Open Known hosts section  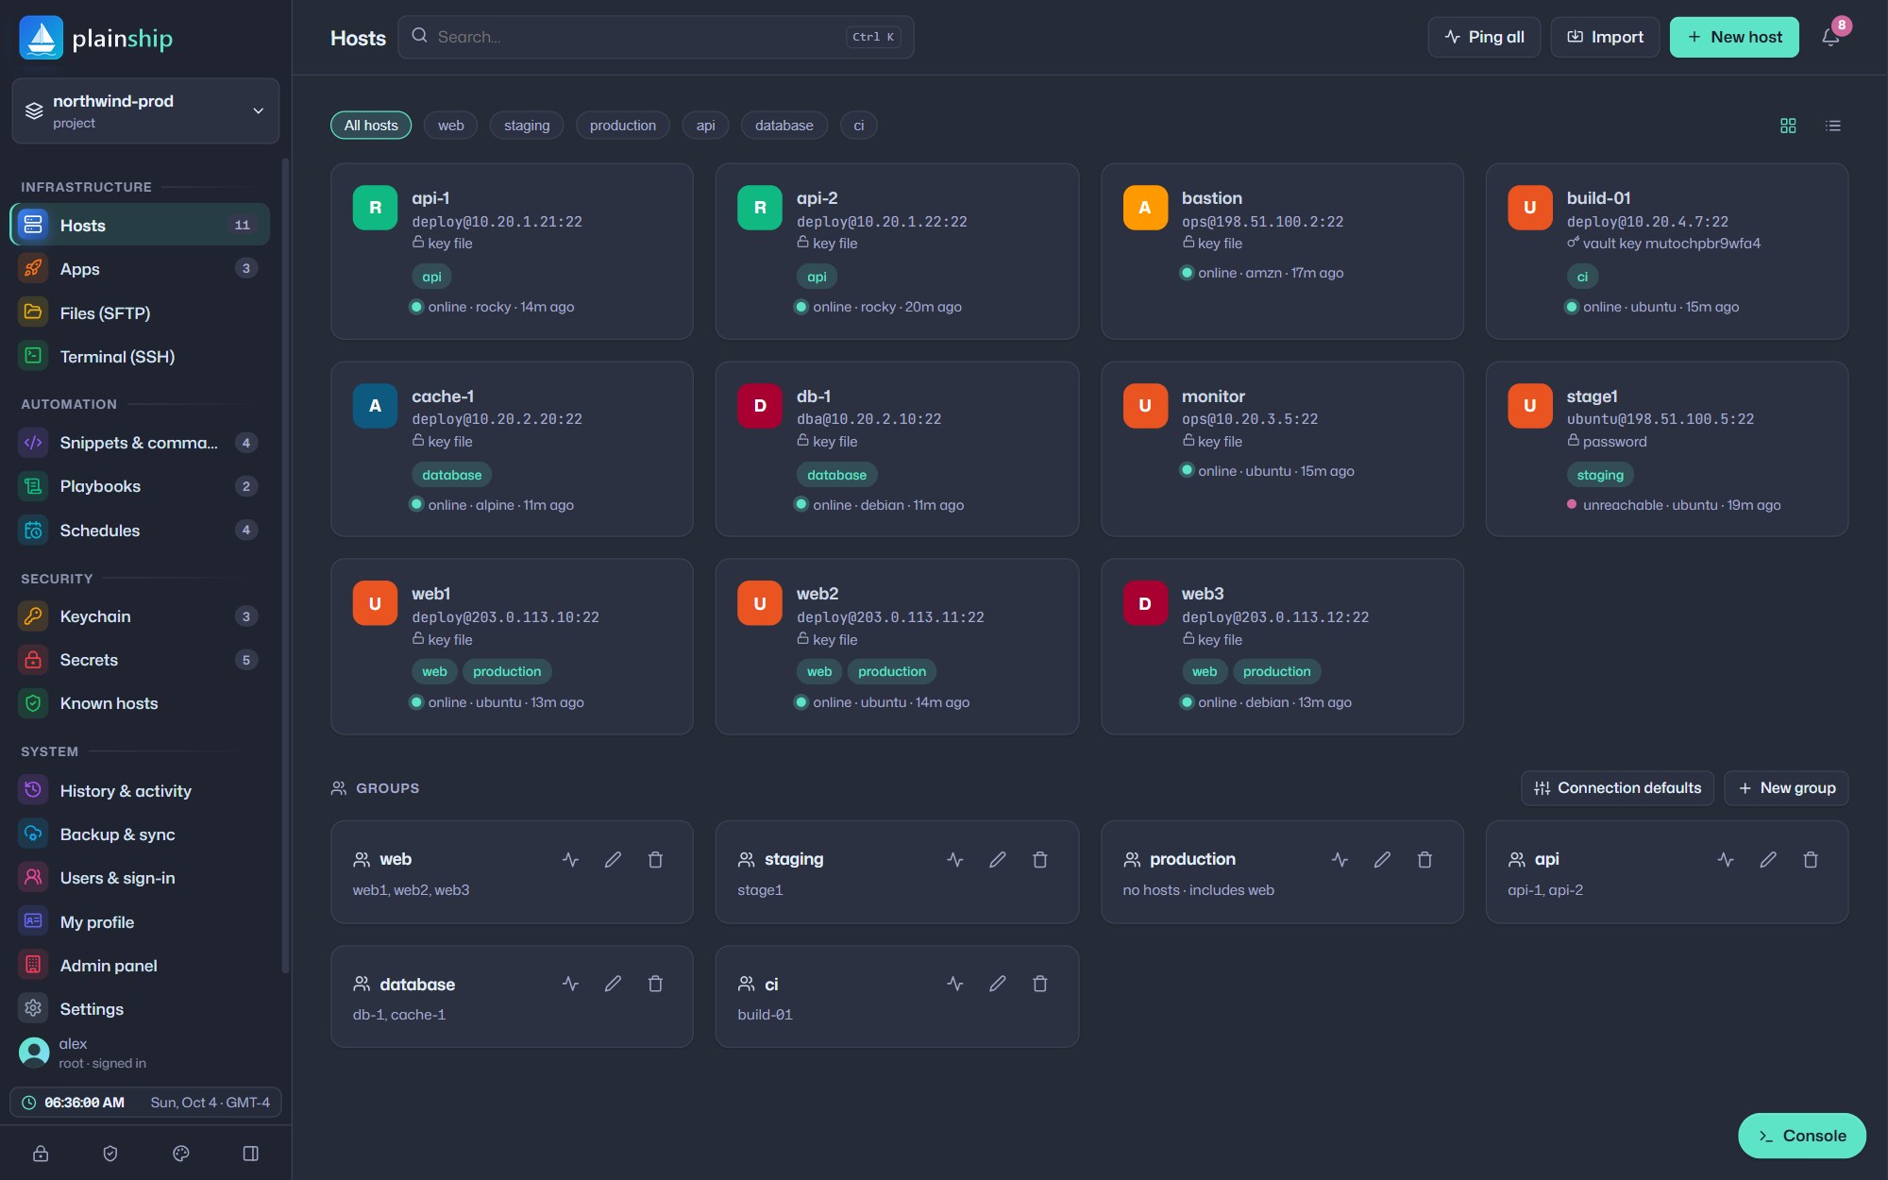point(140,703)
